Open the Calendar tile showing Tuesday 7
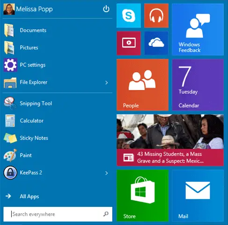 198,85
